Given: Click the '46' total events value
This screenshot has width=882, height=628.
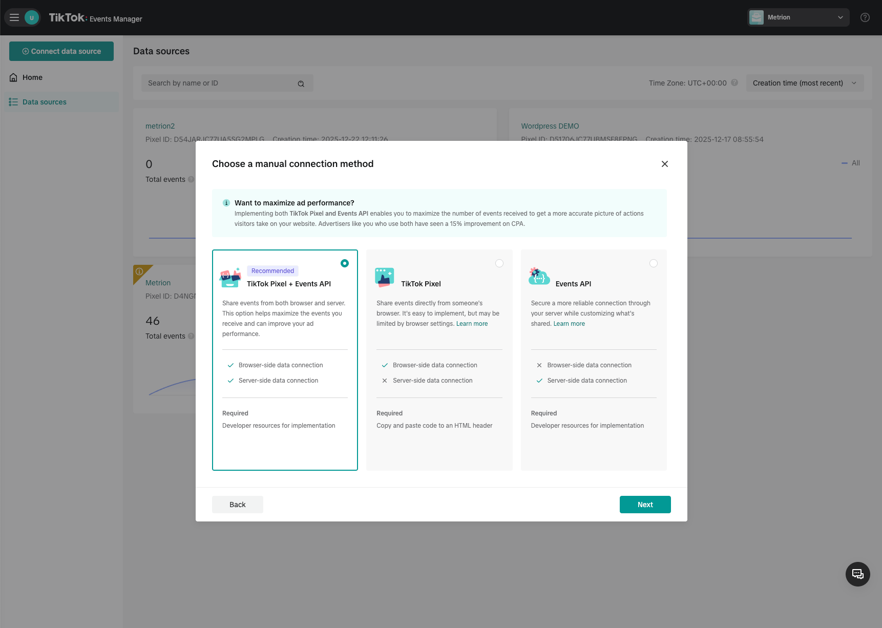Looking at the screenshot, I should [153, 321].
